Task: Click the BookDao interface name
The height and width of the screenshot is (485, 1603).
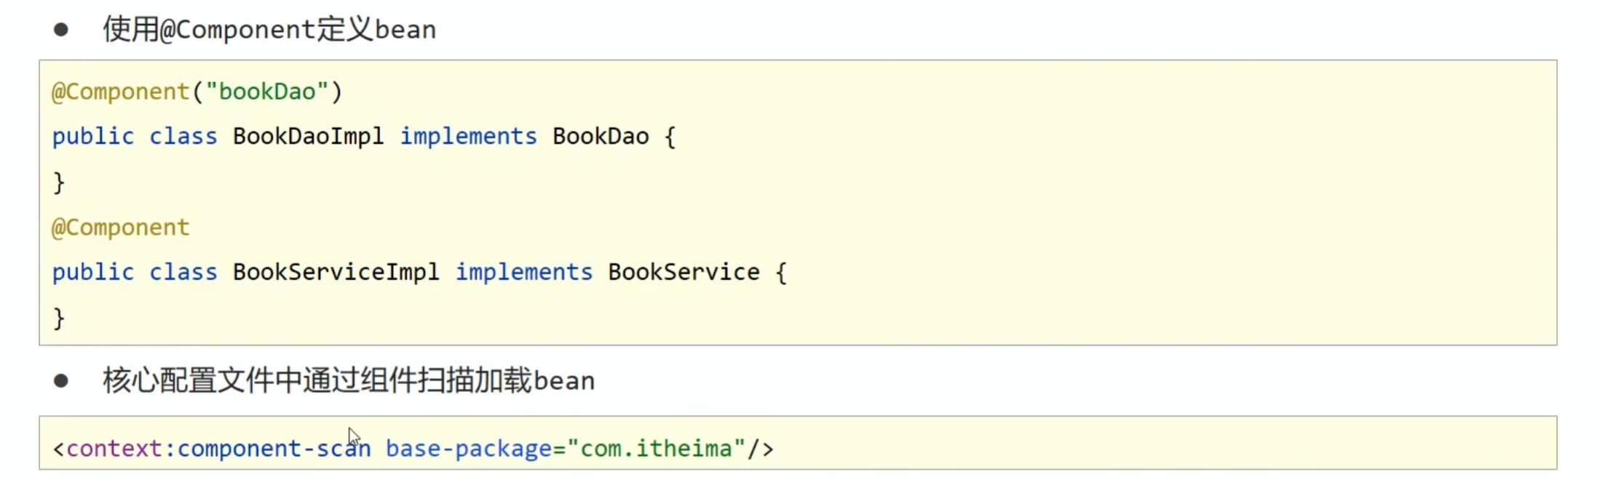Action: (x=601, y=137)
